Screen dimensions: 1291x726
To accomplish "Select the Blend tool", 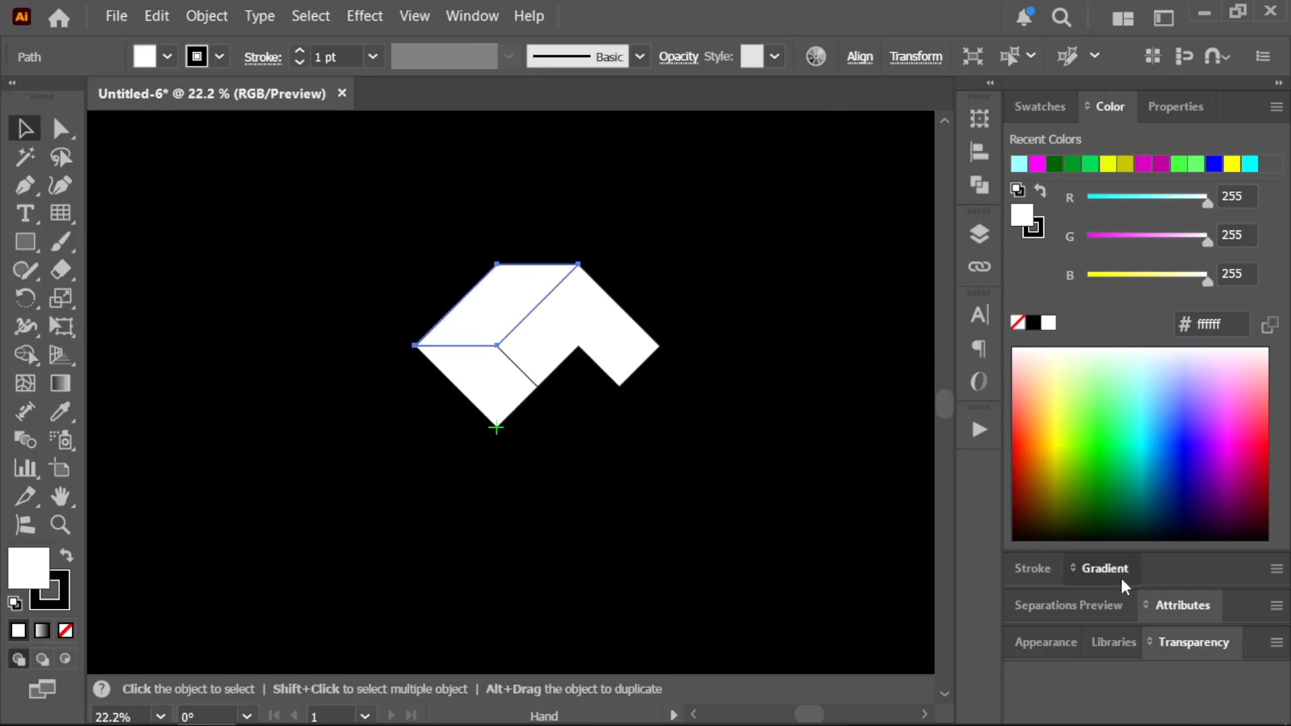I will point(25,440).
